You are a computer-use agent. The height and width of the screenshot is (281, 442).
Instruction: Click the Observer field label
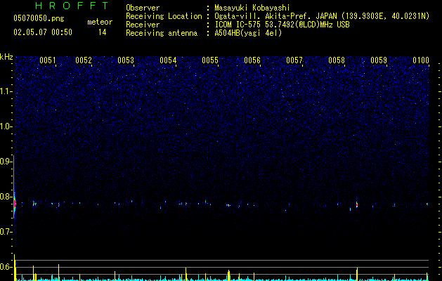[143, 8]
